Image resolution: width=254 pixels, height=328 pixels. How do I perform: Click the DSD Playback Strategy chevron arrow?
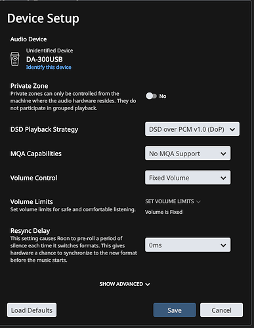click(x=232, y=129)
